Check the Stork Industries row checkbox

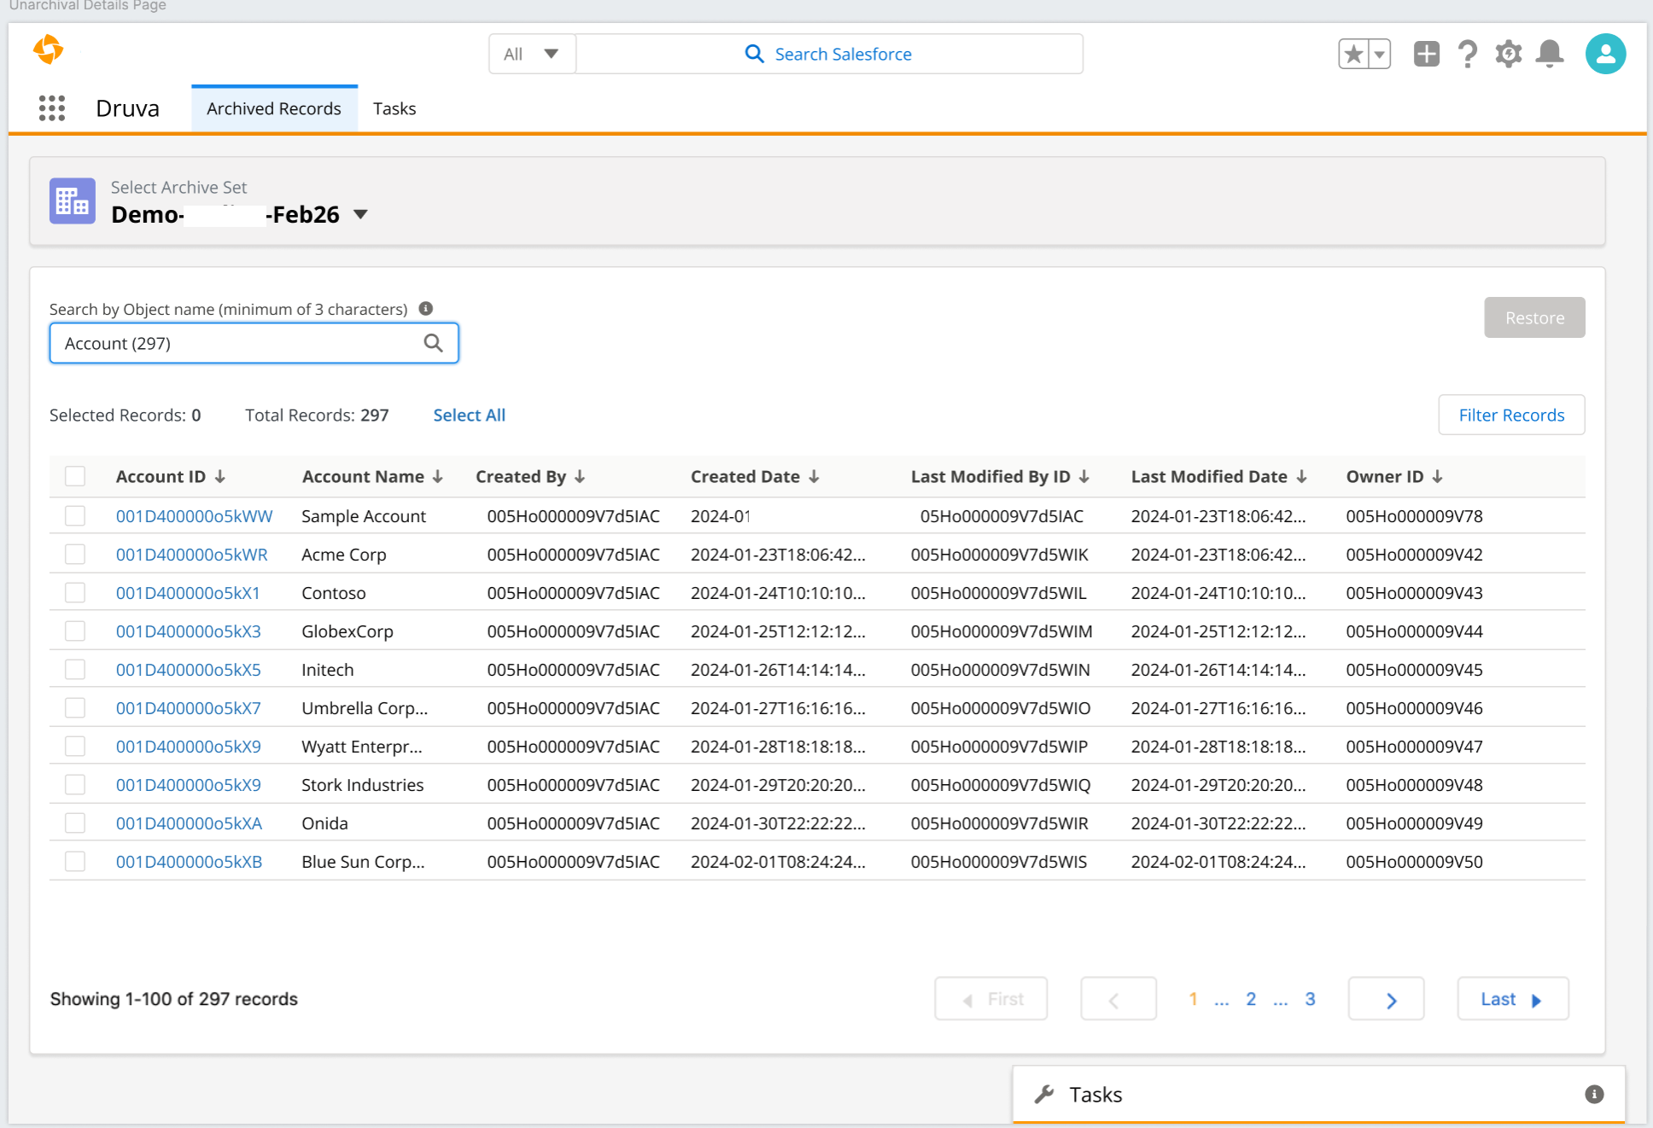pyautogui.click(x=75, y=784)
